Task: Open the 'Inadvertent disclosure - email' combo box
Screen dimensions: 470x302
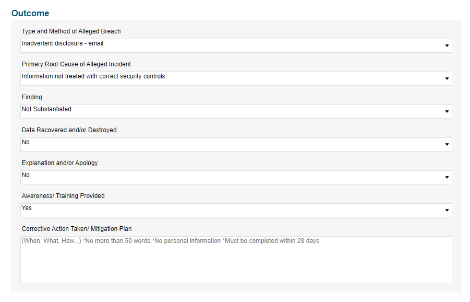Action: coord(236,45)
